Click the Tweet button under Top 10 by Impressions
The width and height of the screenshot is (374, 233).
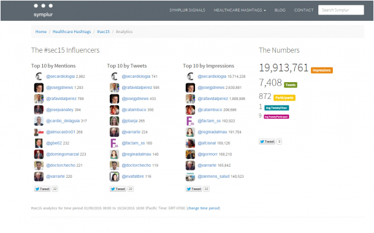point(194,189)
